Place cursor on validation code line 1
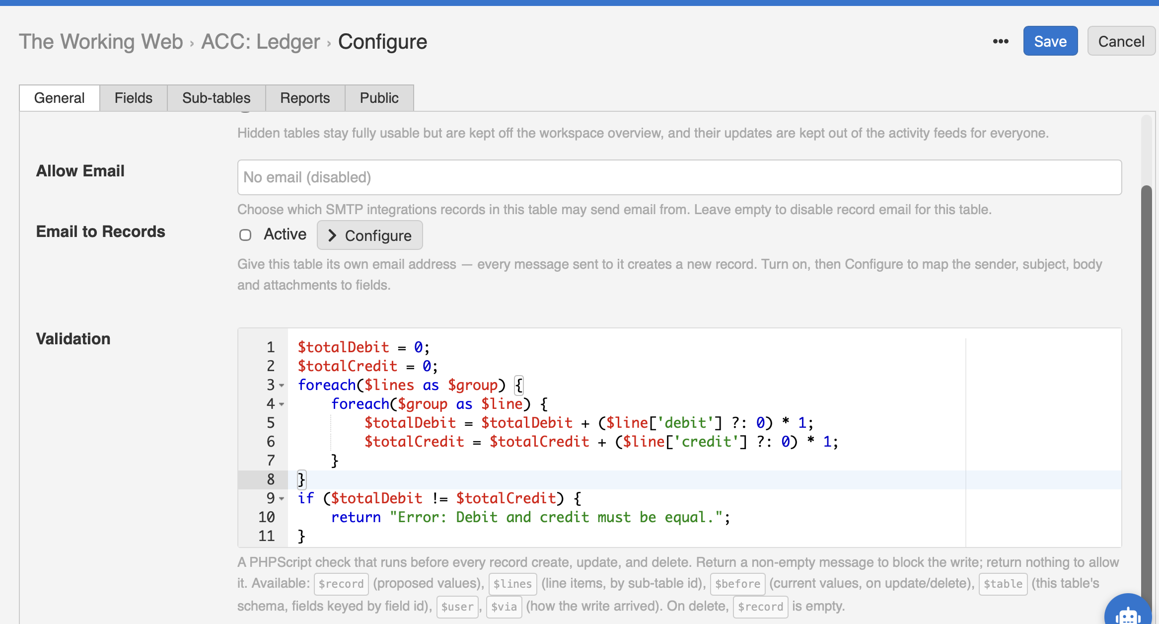The height and width of the screenshot is (624, 1159). [x=364, y=347]
